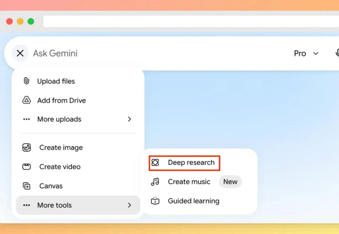Click the ellipsis icon beside More tools
The image size is (339, 234).
(x=27, y=205)
